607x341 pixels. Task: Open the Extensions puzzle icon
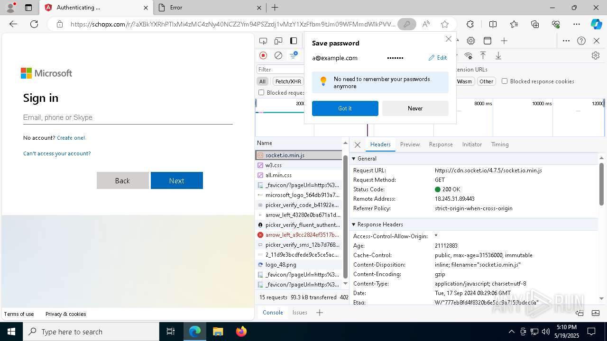(x=470, y=24)
